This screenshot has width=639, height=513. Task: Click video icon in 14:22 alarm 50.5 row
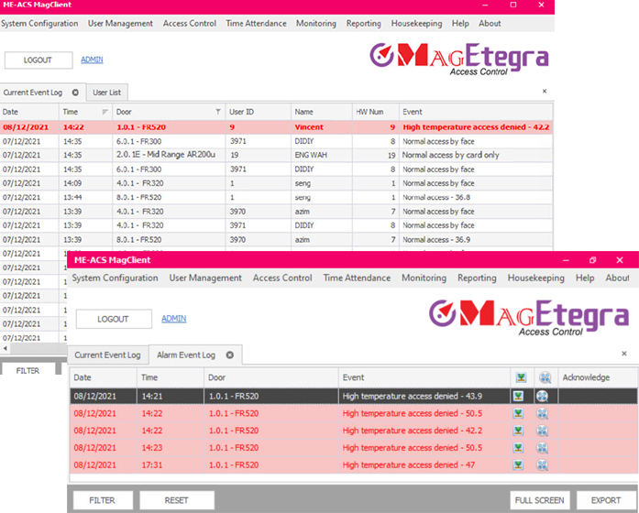542,414
